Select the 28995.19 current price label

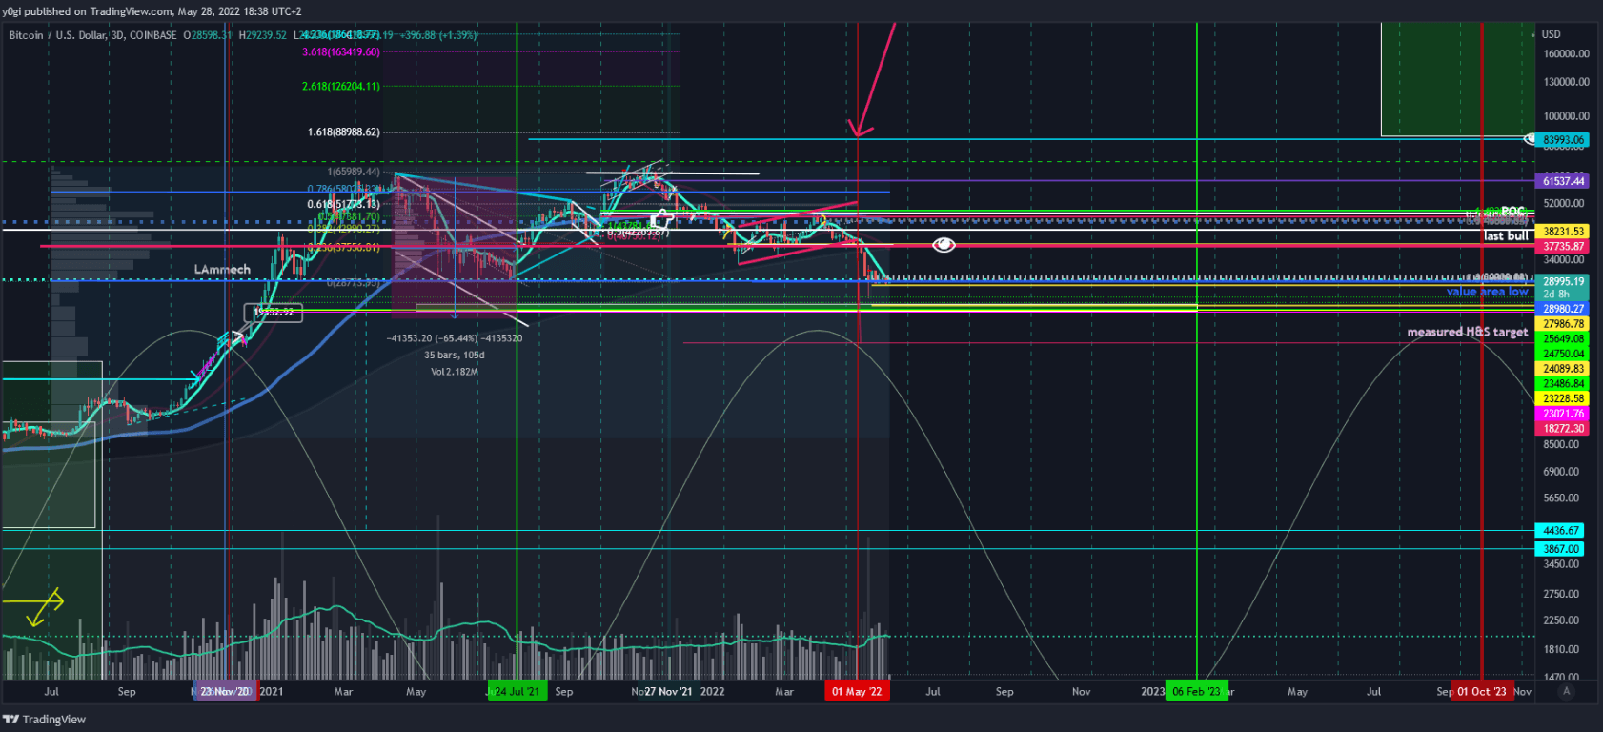1563,282
